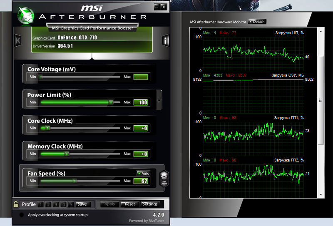
Task: Close the Afterburner window
Action: coord(164,7)
